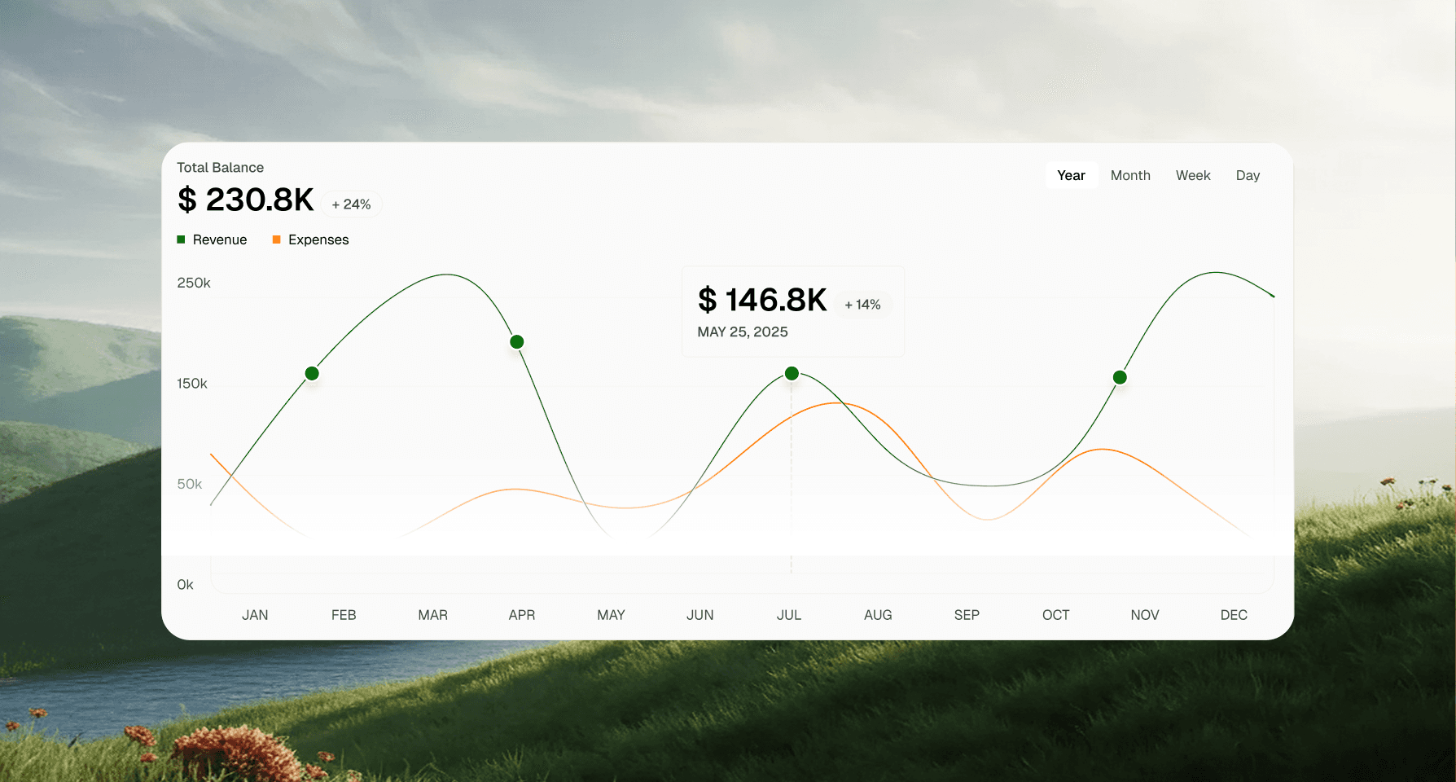This screenshot has height=782, width=1456.
Task: Click the $ 230.8K total balance value
Action: point(246,200)
